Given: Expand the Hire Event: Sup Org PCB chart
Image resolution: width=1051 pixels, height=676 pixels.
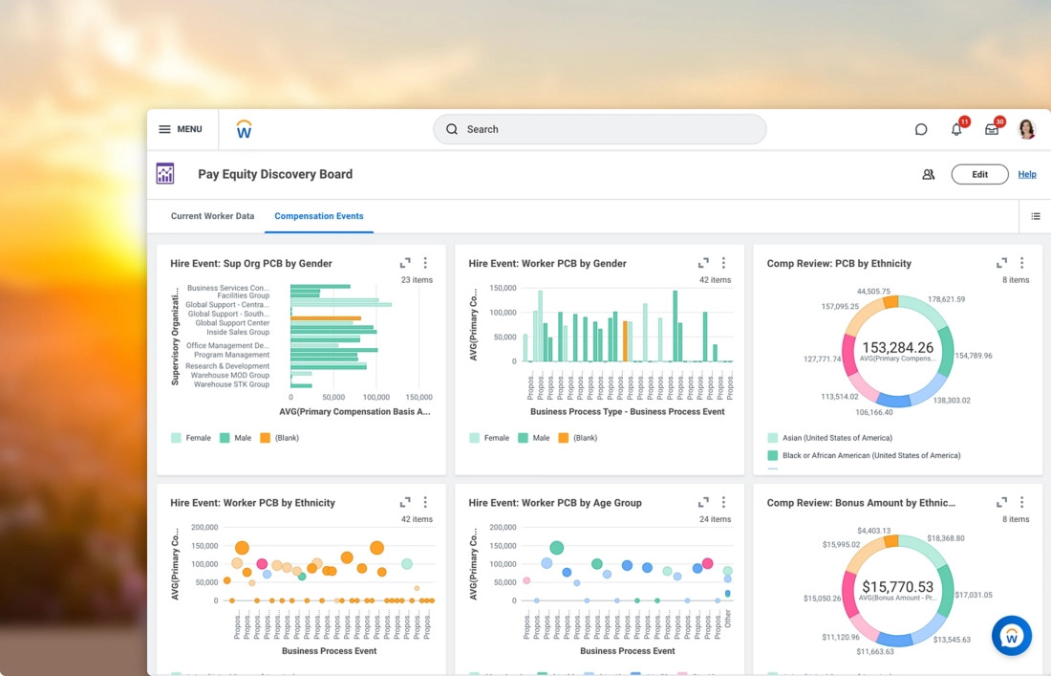Looking at the screenshot, I should (404, 261).
